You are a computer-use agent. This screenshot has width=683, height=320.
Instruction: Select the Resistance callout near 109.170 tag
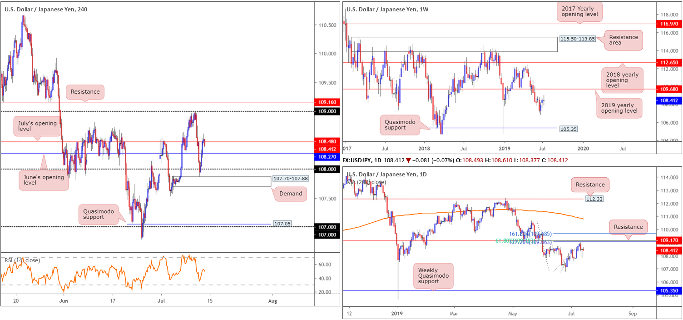tap(629, 227)
